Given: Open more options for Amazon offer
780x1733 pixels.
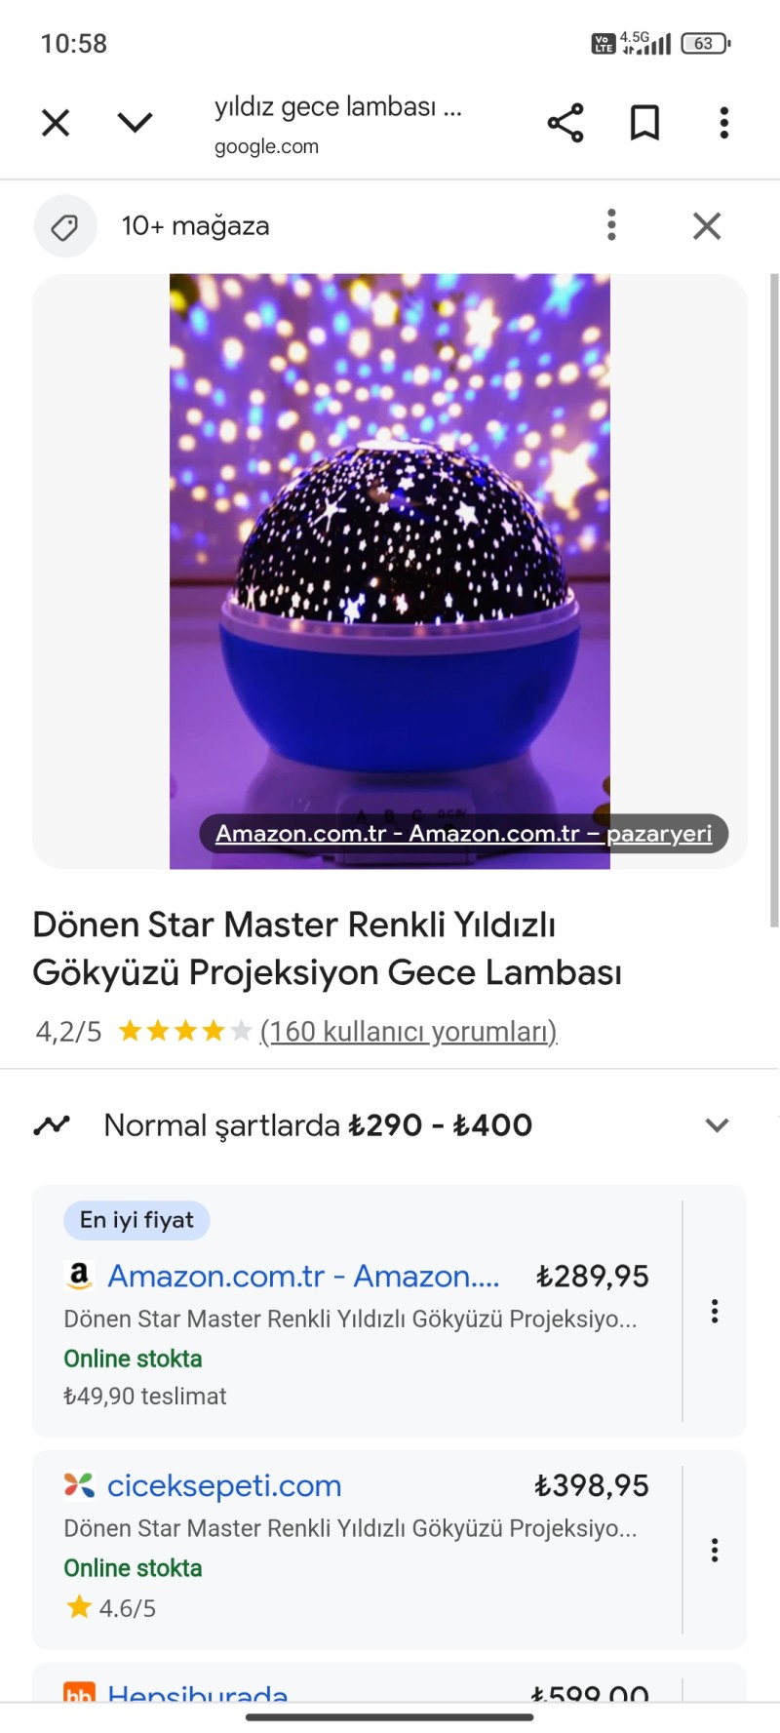Looking at the screenshot, I should tap(715, 1311).
